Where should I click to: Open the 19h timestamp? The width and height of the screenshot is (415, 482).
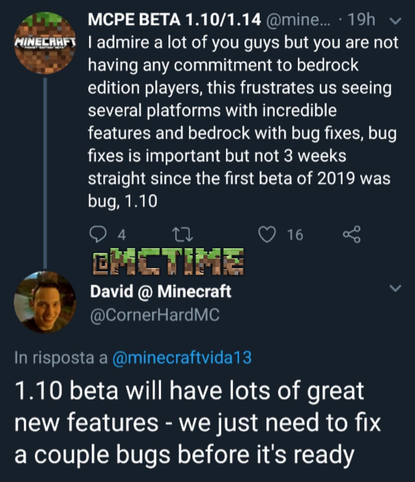[362, 20]
